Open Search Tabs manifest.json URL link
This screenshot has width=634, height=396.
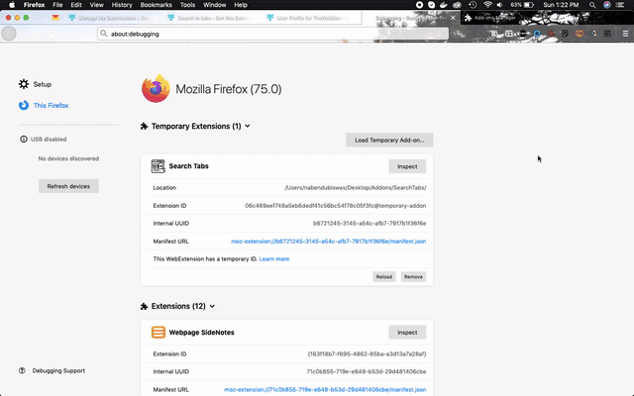point(328,242)
